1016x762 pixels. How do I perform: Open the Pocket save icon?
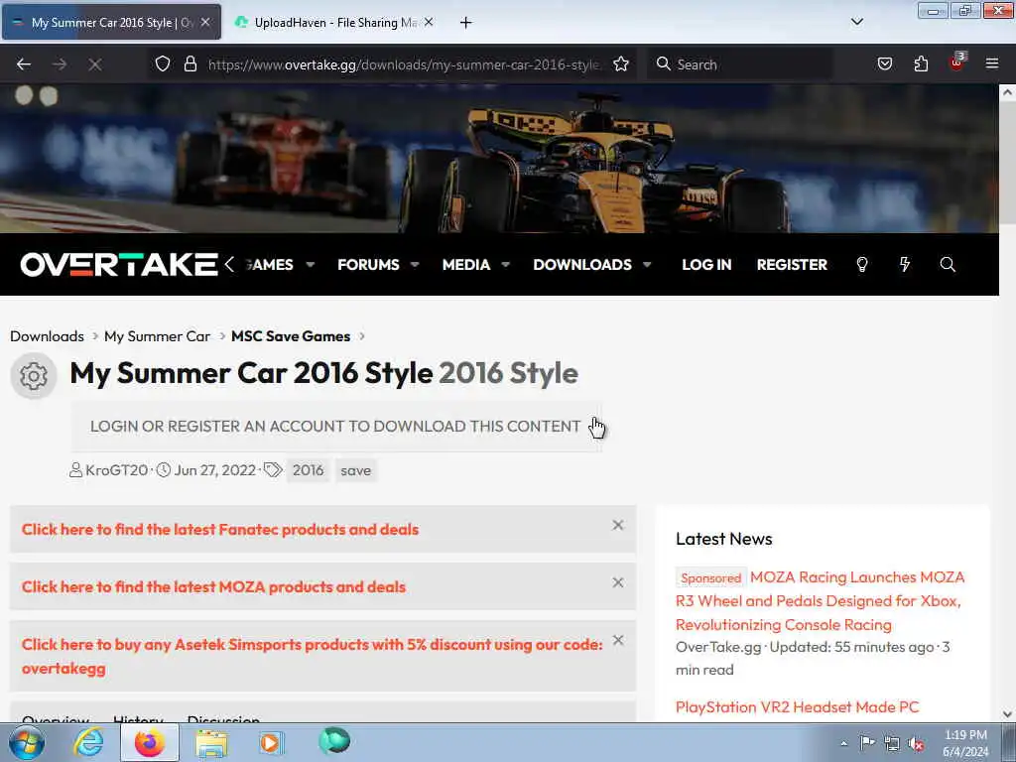(884, 63)
